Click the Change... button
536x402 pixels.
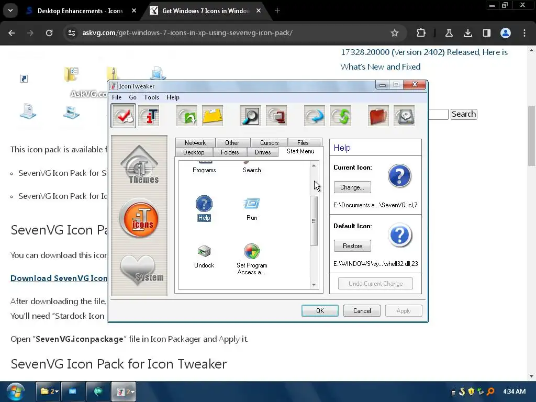(x=352, y=187)
